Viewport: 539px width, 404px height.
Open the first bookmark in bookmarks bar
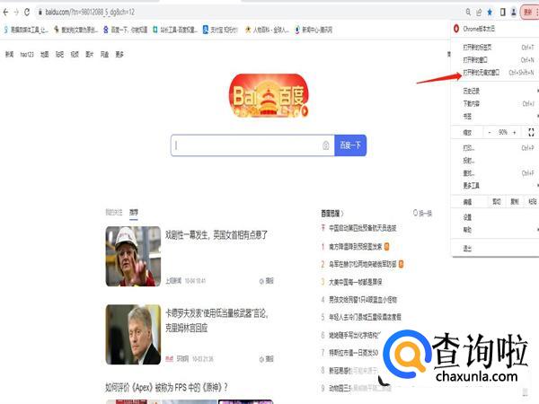[x=26, y=30]
